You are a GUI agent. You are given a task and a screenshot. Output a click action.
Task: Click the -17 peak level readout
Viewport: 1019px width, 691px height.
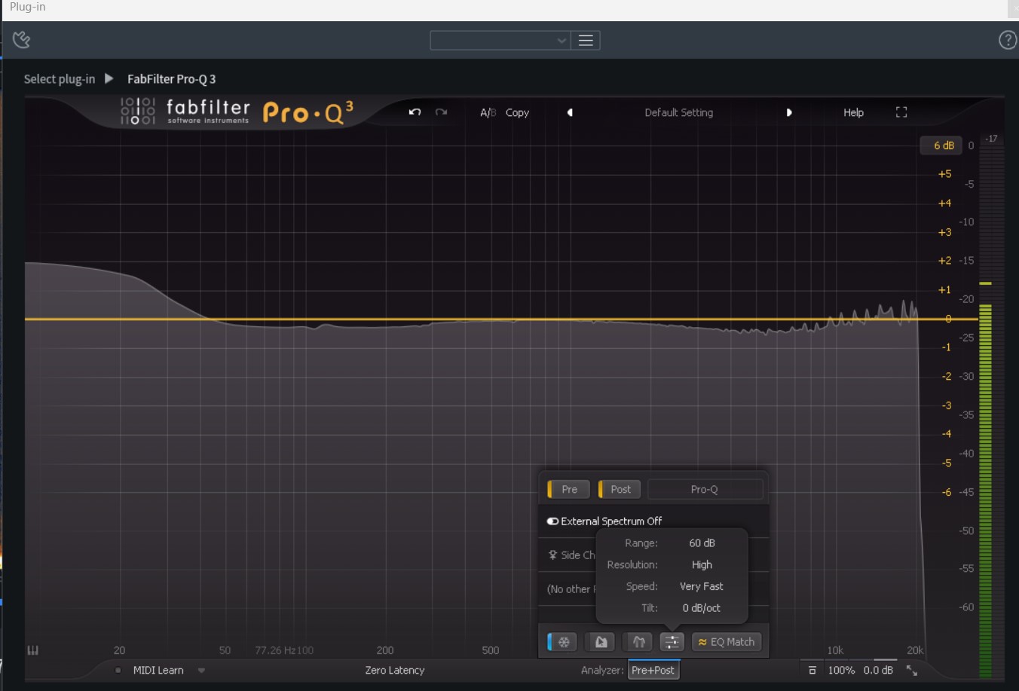[992, 139]
